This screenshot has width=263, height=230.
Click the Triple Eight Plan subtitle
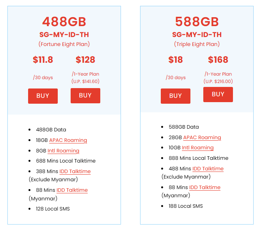coord(197,44)
